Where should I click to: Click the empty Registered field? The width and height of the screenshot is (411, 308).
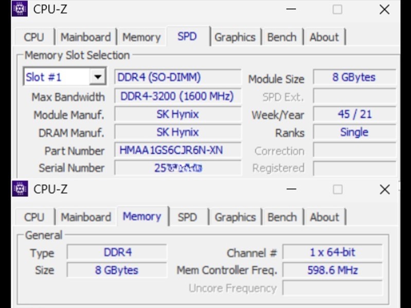coord(354,168)
